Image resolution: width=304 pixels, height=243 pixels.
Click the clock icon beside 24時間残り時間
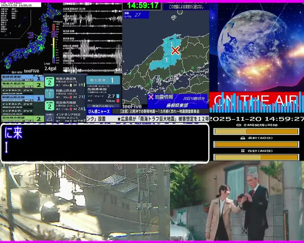click(x=239, y=125)
